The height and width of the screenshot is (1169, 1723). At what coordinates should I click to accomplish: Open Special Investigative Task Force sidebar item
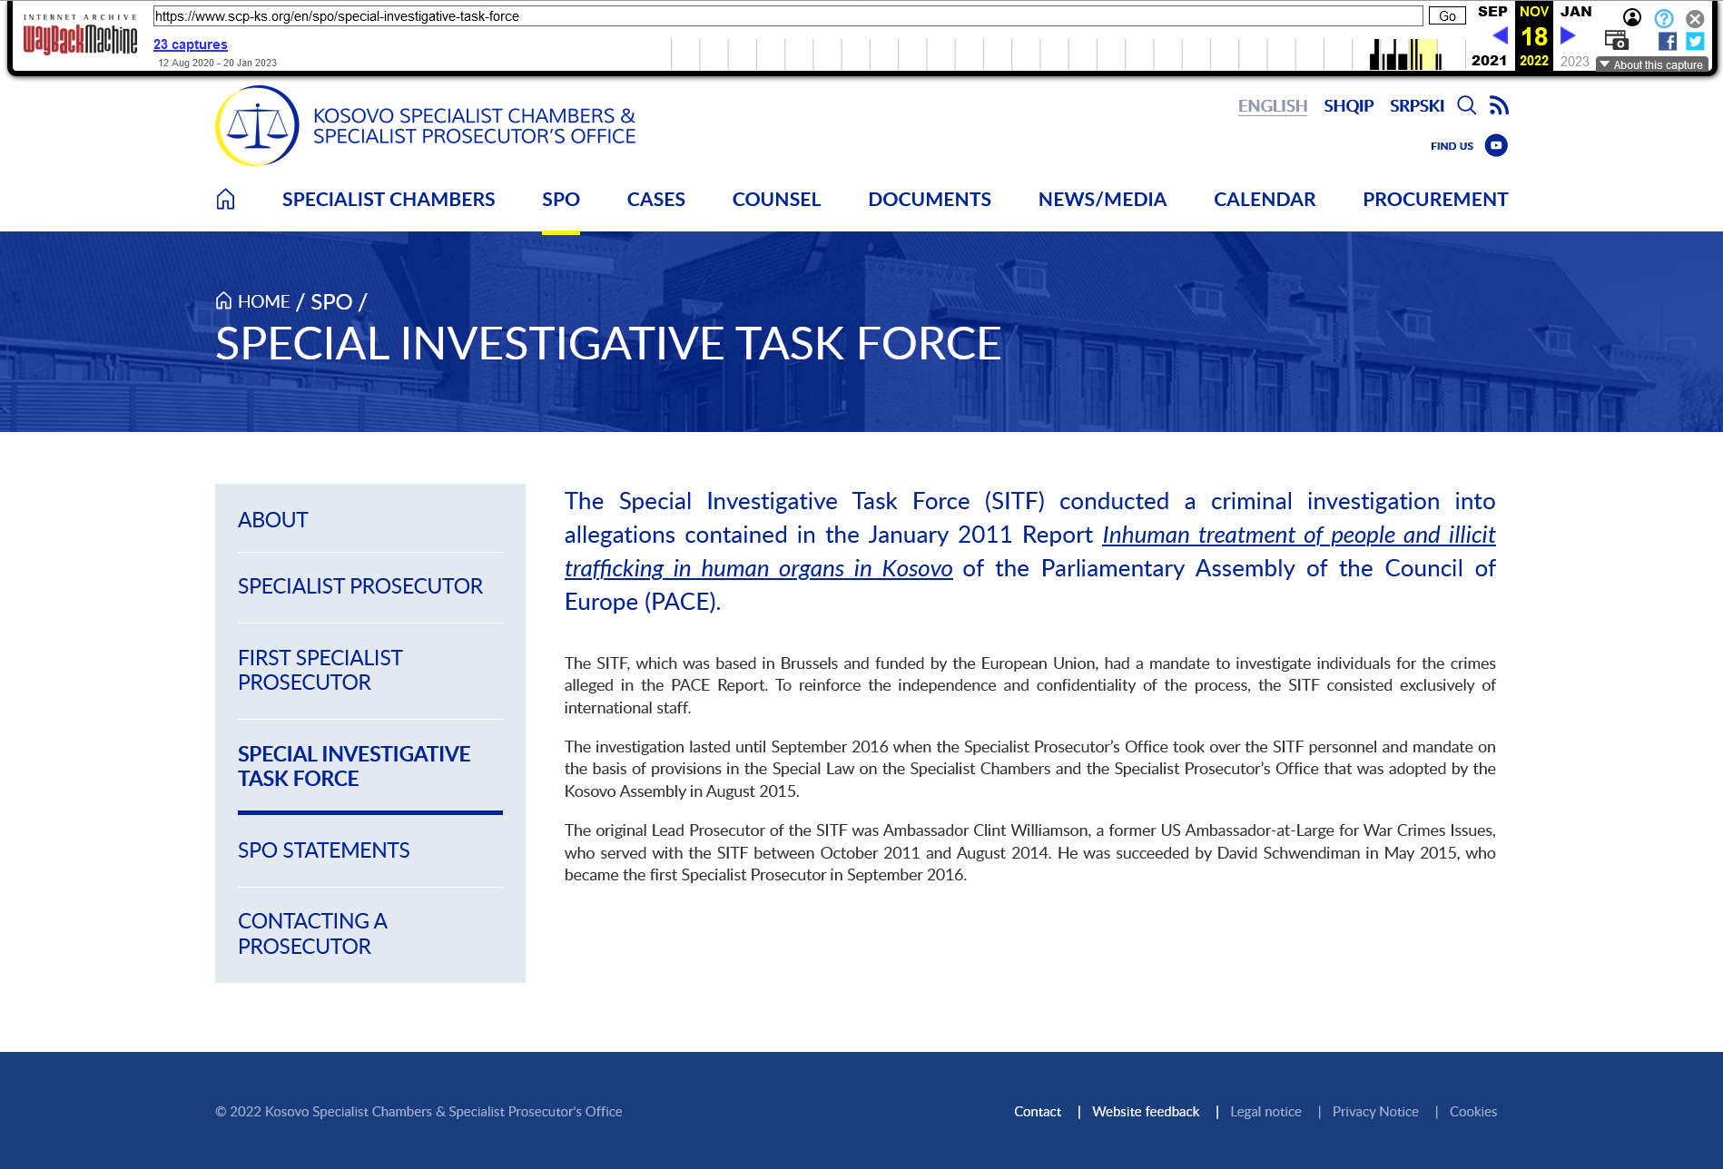tap(354, 766)
